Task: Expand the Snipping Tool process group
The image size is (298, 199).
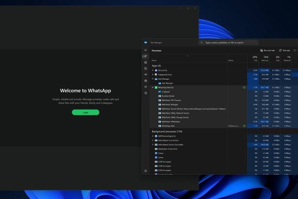Action: [153, 75]
